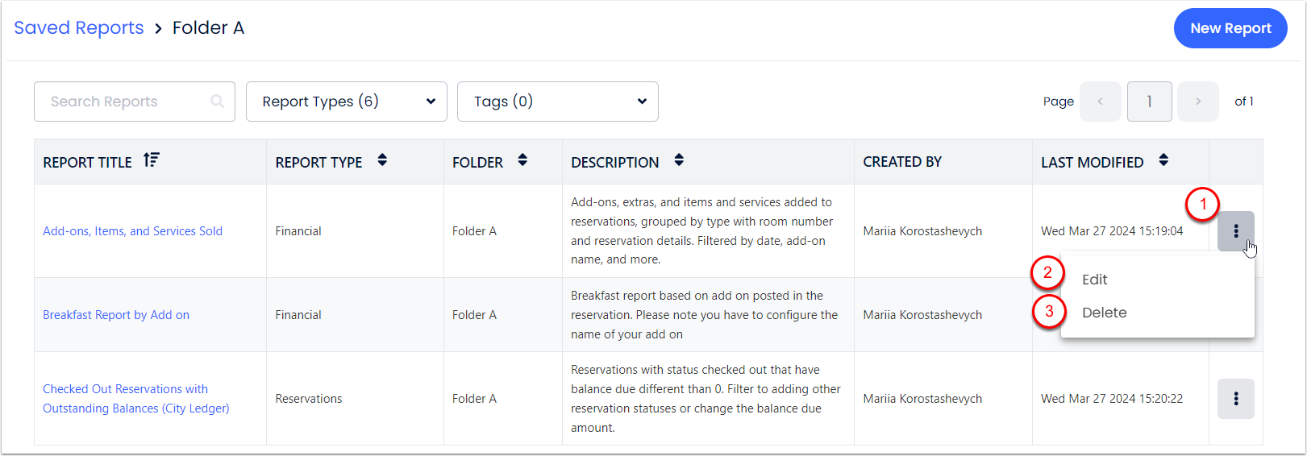Go to previous page arrow

(x=1100, y=102)
